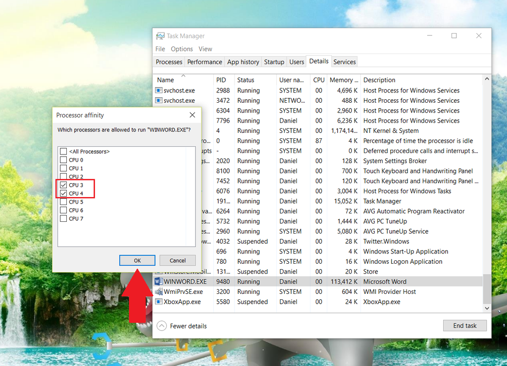The width and height of the screenshot is (507, 366).
Task: Open the Options menu
Action: click(x=182, y=49)
